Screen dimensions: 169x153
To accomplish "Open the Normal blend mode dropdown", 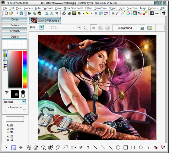I will pos(24,101).
